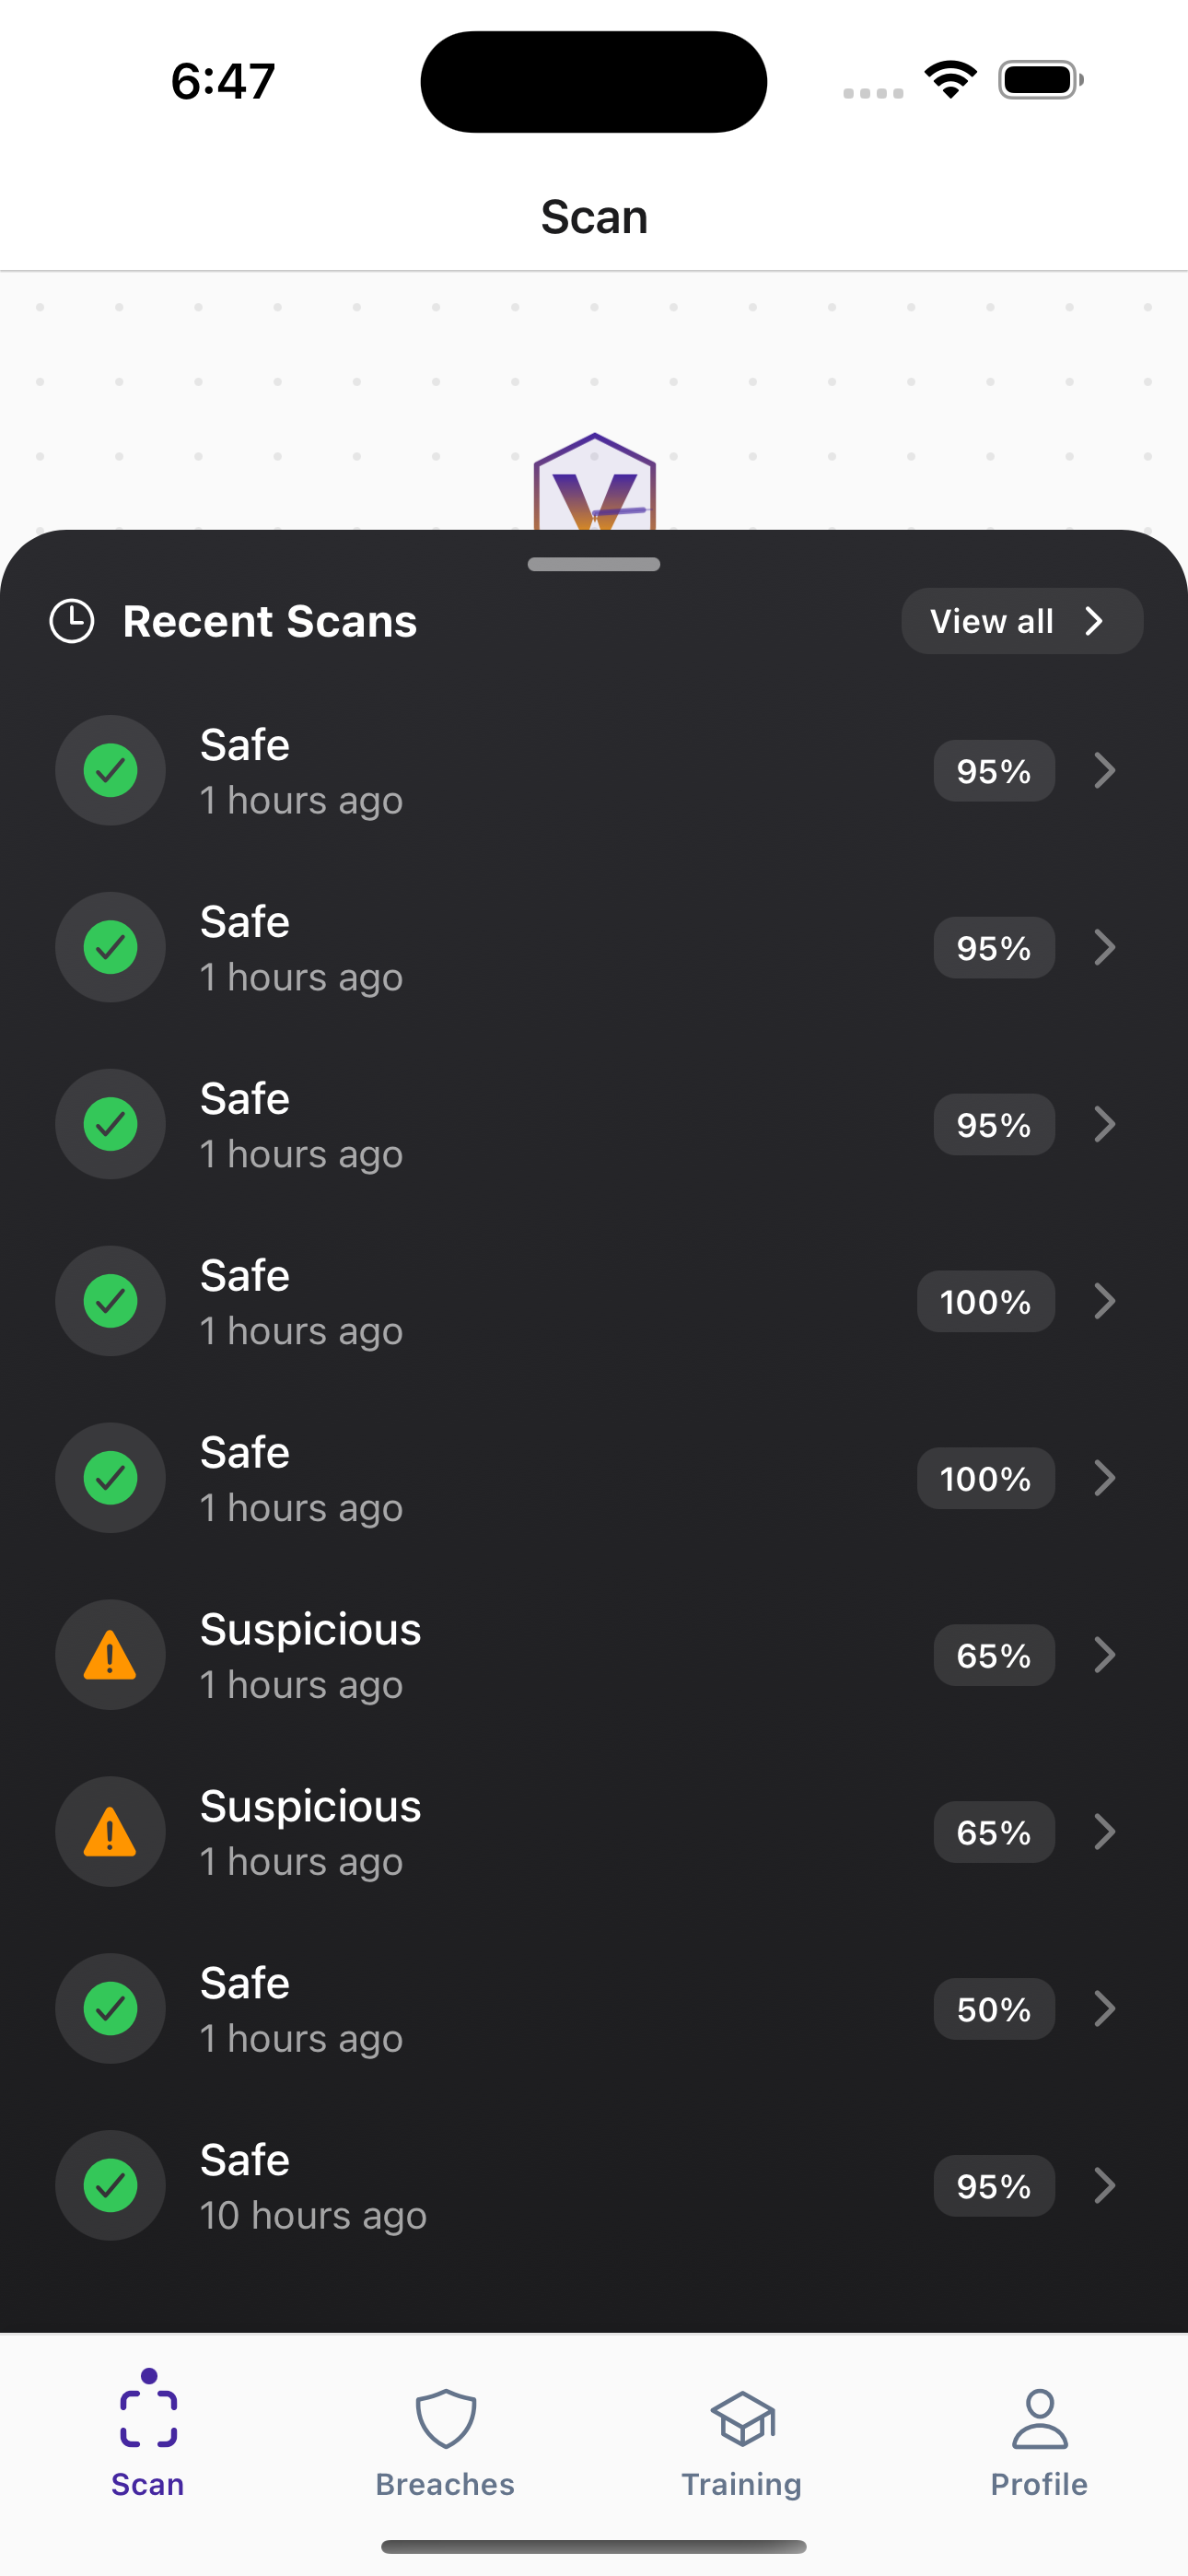Screen dimensions: 1188x2576
Task: Open details chevron for the first 100% scan
Action: coord(1104,1301)
